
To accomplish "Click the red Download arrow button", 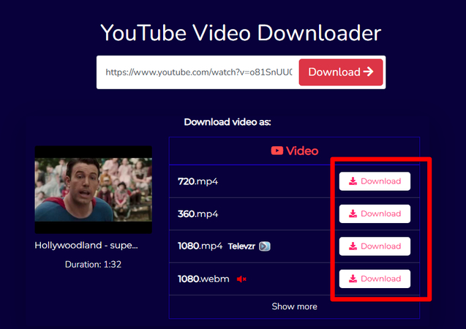I will pos(341,72).
